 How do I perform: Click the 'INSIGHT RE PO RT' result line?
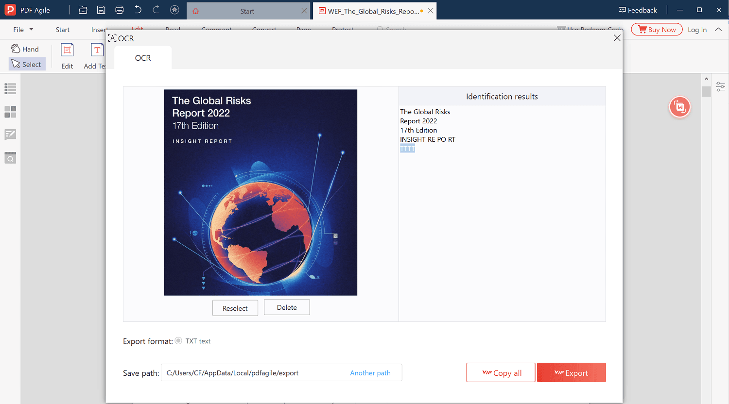tap(428, 139)
